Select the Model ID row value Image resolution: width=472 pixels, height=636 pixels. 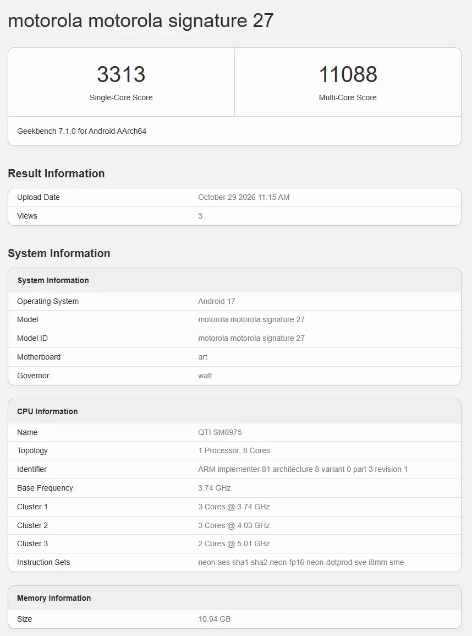pyautogui.click(x=251, y=338)
